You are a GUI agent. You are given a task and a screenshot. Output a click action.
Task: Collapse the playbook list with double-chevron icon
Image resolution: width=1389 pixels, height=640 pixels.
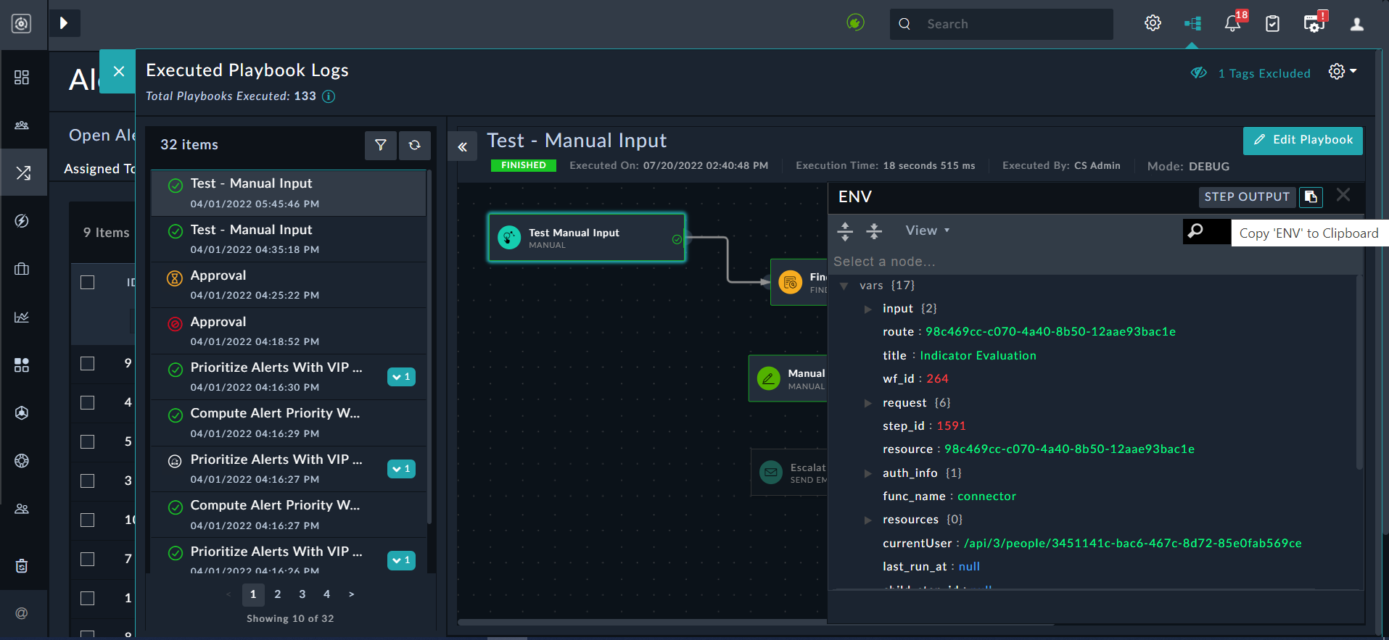462,147
